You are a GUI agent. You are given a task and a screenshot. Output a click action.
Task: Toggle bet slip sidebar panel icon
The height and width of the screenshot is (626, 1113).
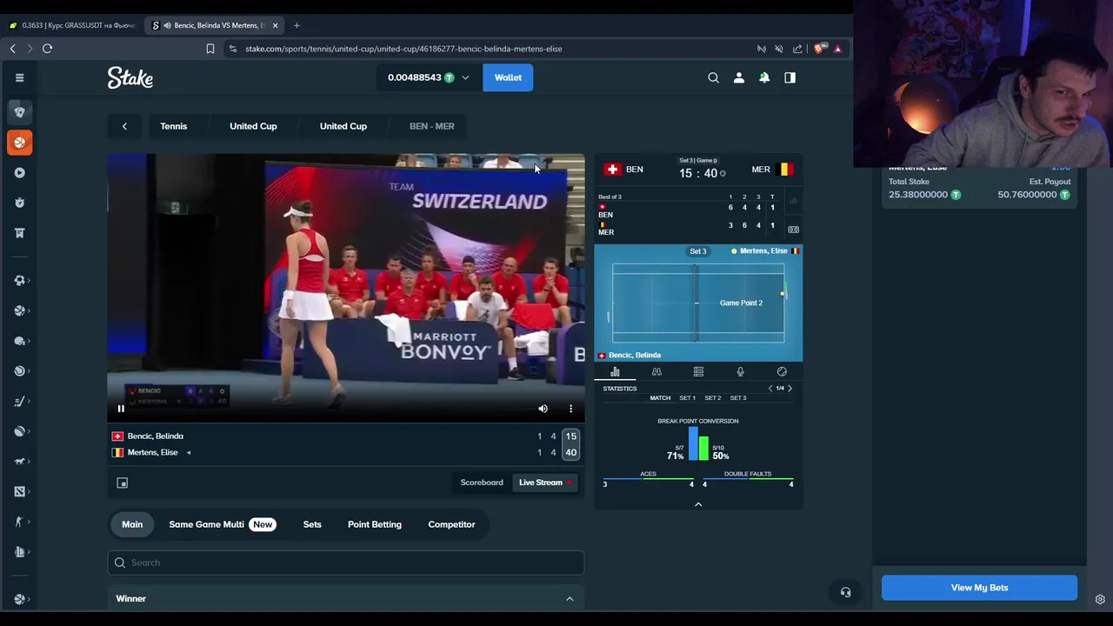click(790, 77)
